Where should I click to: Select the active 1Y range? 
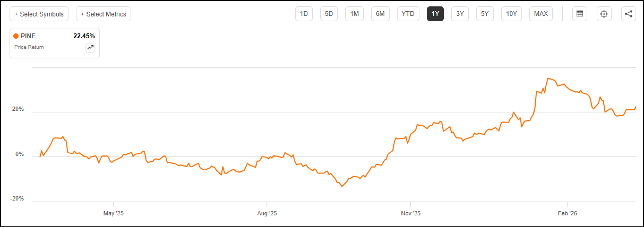click(x=435, y=14)
